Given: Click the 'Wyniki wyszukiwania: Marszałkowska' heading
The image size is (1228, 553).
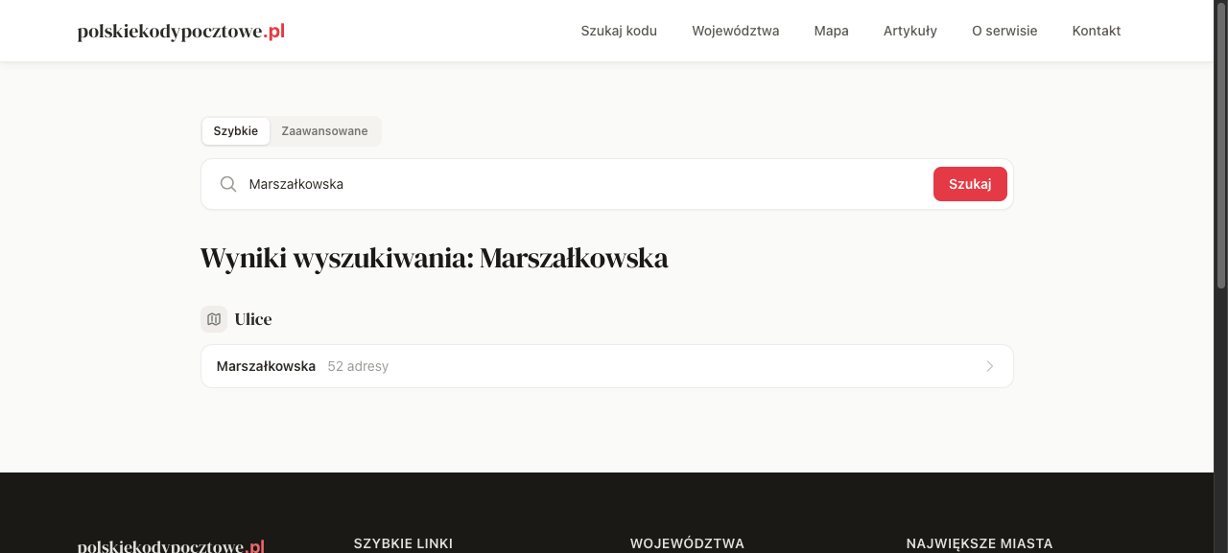Looking at the screenshot, I should (435, 259).
